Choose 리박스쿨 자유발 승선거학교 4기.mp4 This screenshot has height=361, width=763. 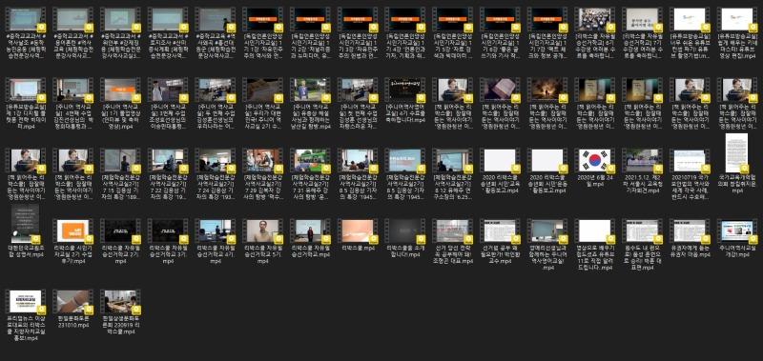(x=216, y=240)
